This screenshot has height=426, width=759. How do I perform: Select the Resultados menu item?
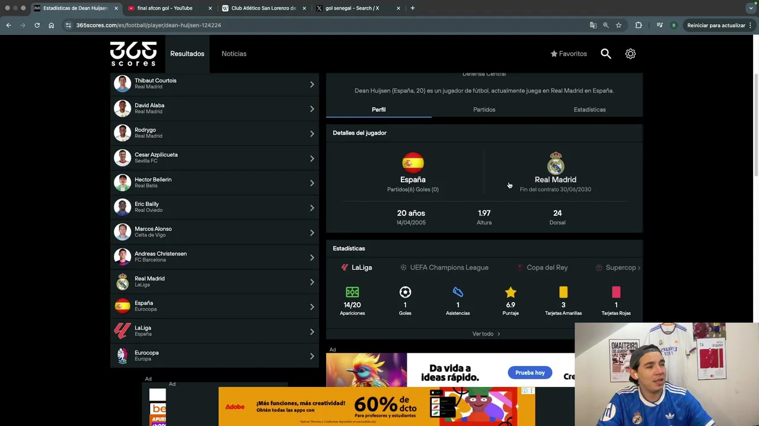tap(187, 54)
